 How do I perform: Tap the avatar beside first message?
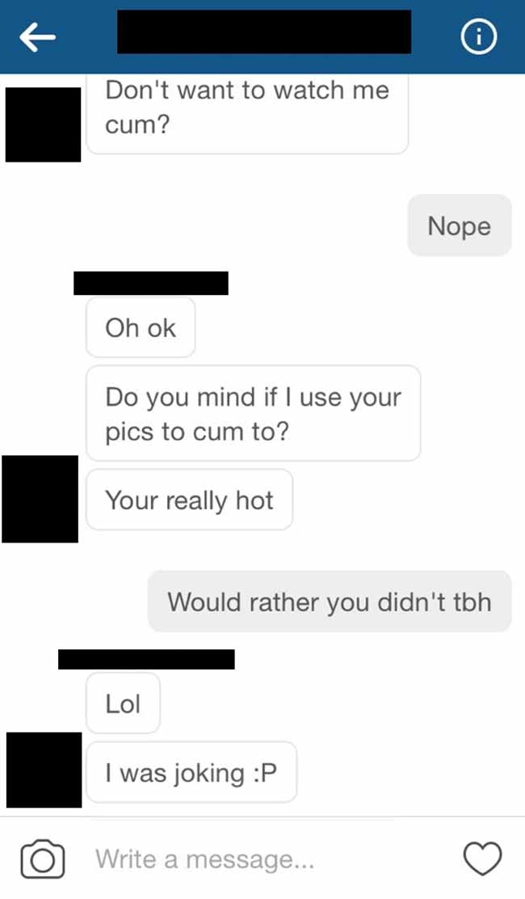click(43, 125)
